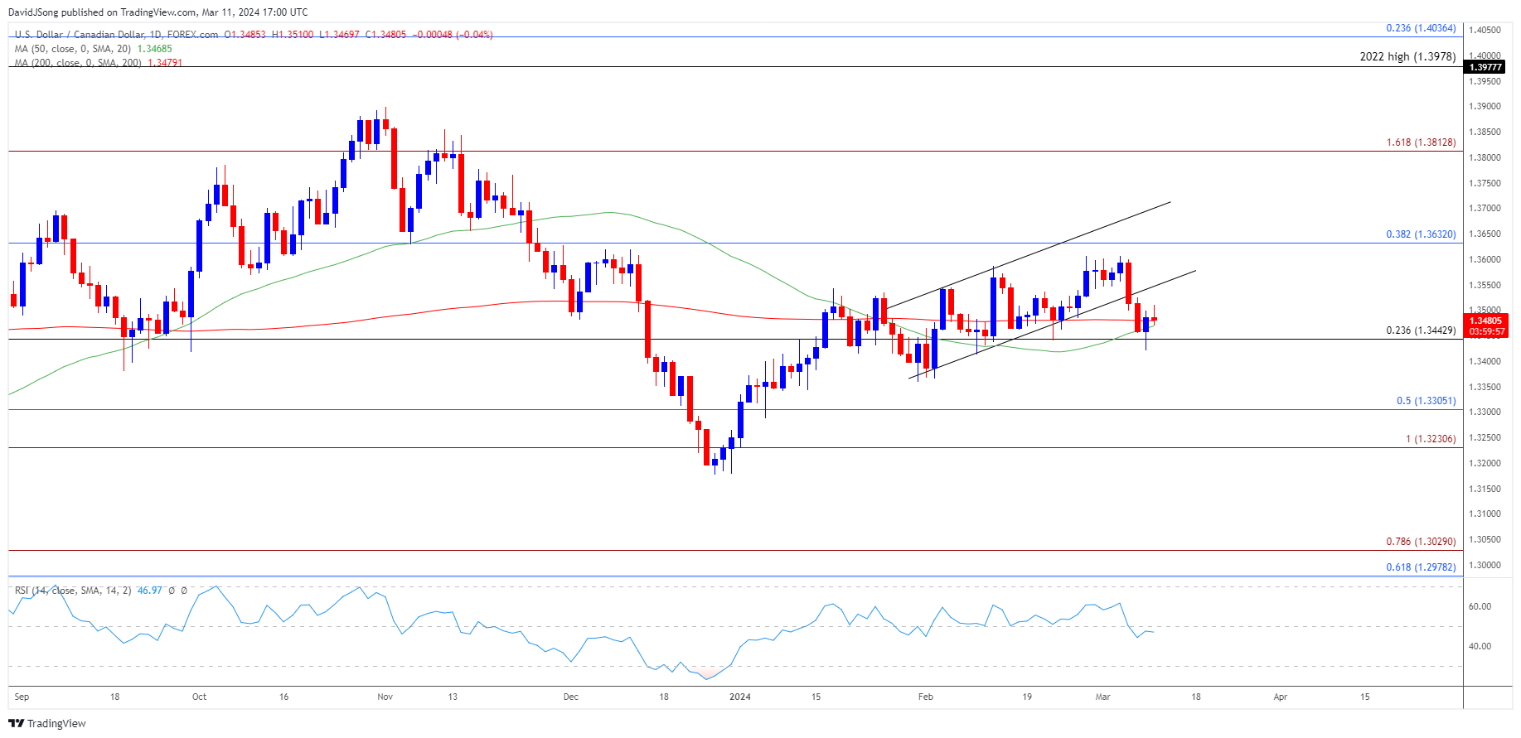Click the 'Sep' date axis label

coord(22,697)
